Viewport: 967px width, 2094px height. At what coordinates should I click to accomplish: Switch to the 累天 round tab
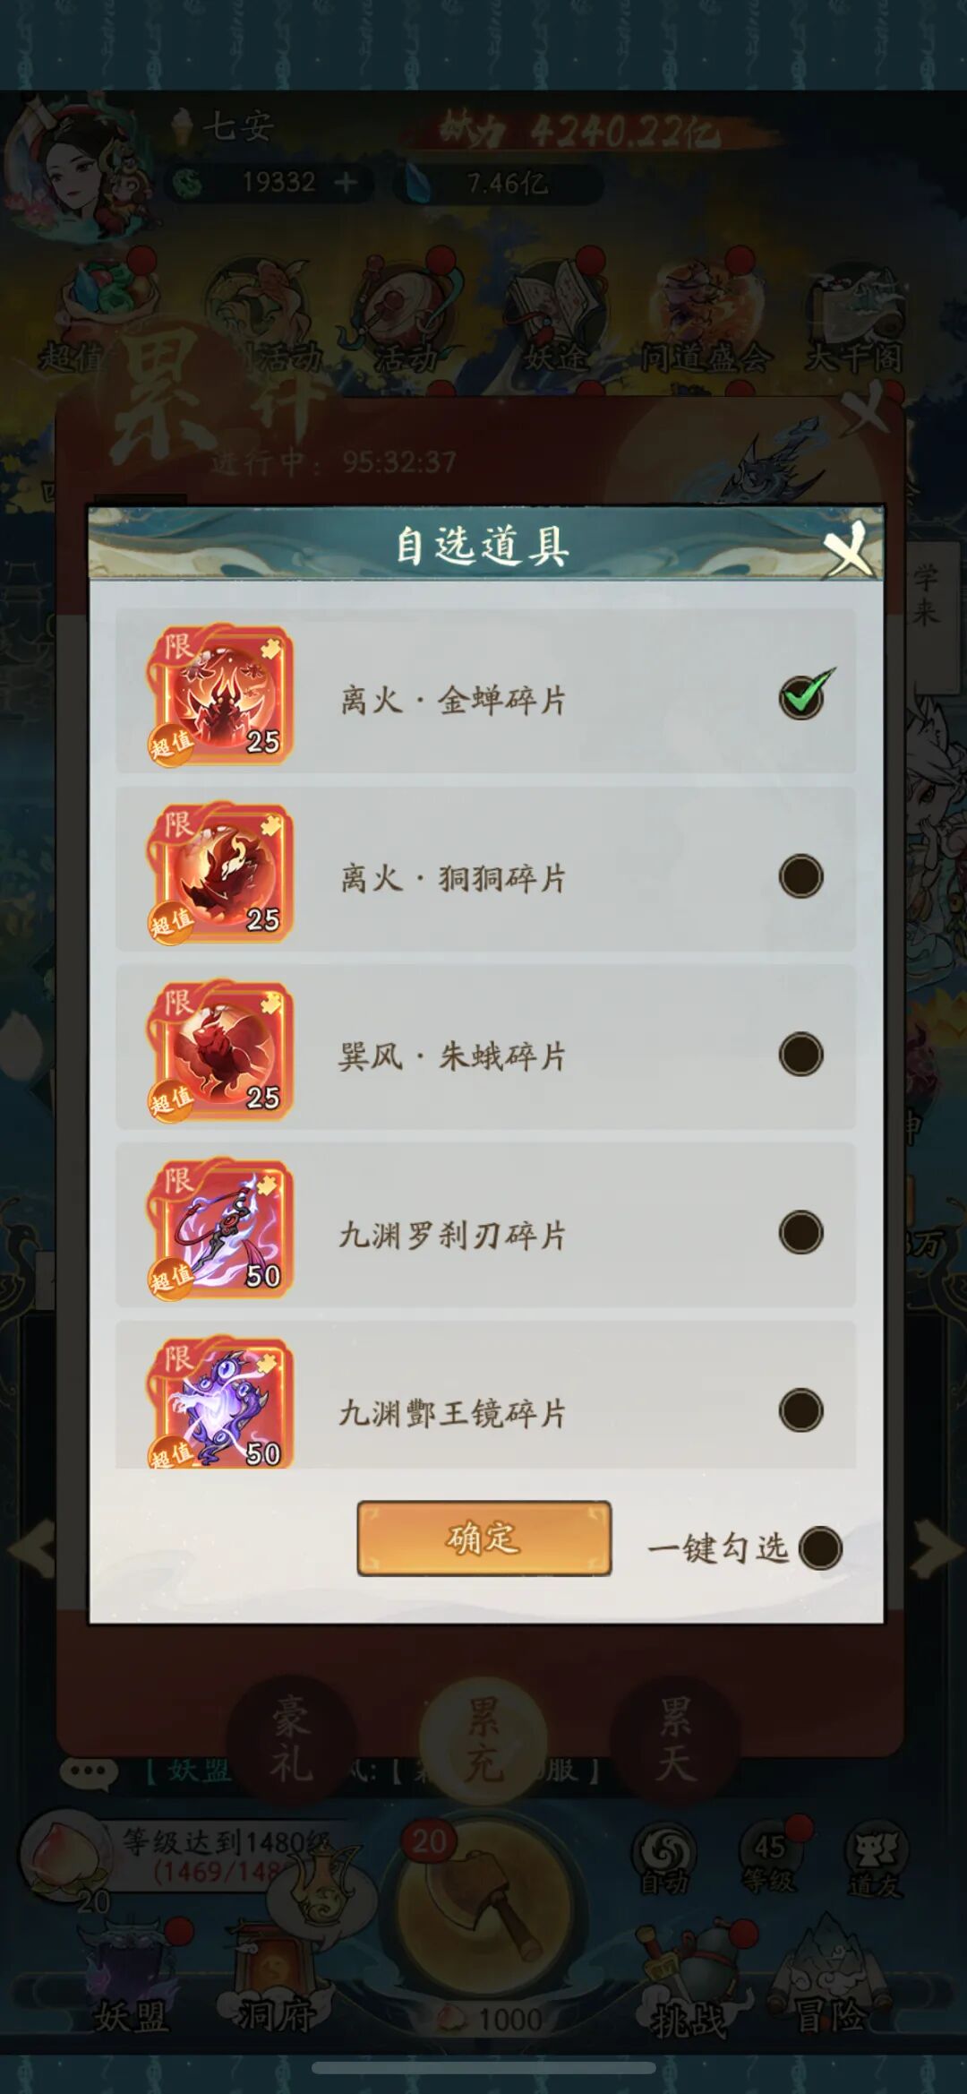pos(674,1740)
